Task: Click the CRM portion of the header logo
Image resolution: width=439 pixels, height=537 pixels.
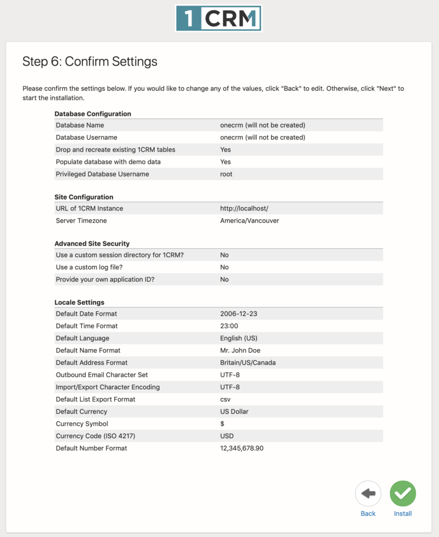Action: (230, 18)
